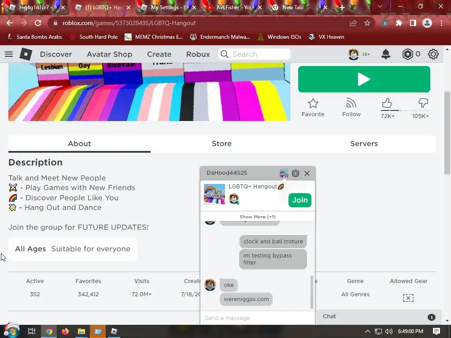The width and height of the screenshot is (451, 338).
Task: Click the clock showing 6:49:00 PM
Action: [410, 331]
